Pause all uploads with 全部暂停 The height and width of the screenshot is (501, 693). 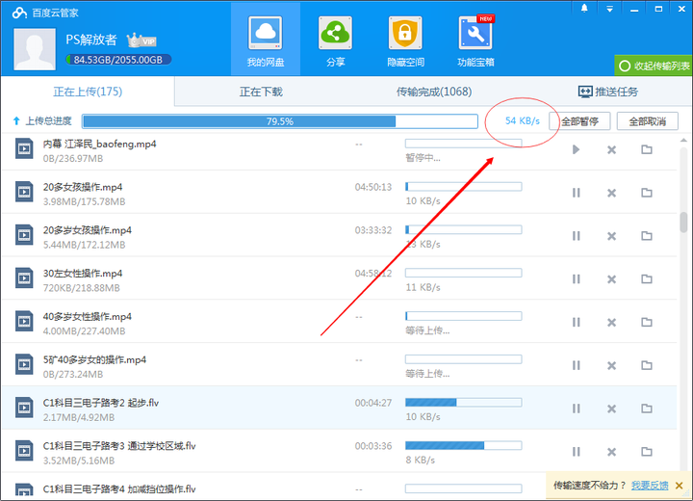click(579, 121)
